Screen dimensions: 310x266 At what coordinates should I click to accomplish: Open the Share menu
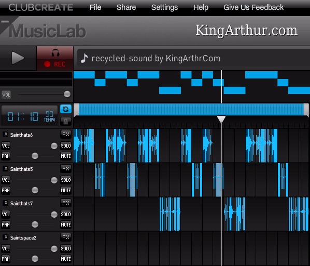[126, 7]
